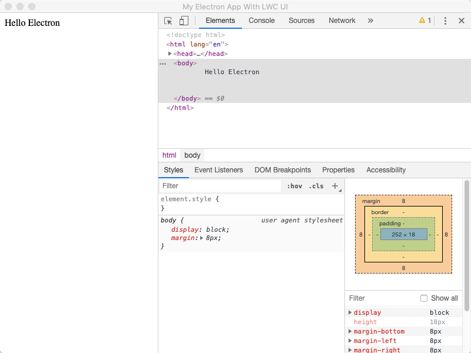Click the left margin value 8
471x353 pixels.
(361, 234)
